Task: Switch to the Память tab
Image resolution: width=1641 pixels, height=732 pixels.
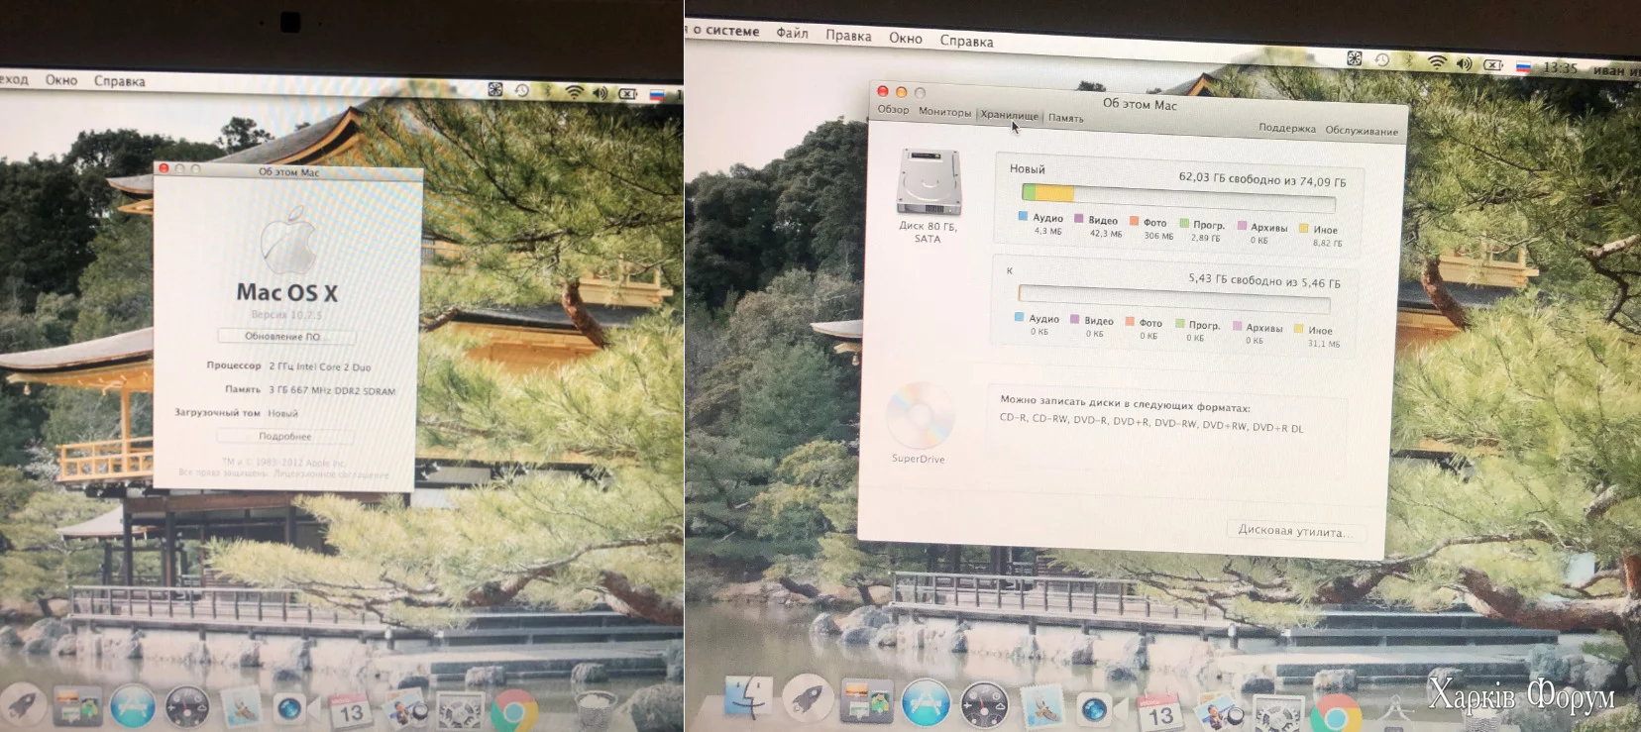Action: click(1065, 118)
